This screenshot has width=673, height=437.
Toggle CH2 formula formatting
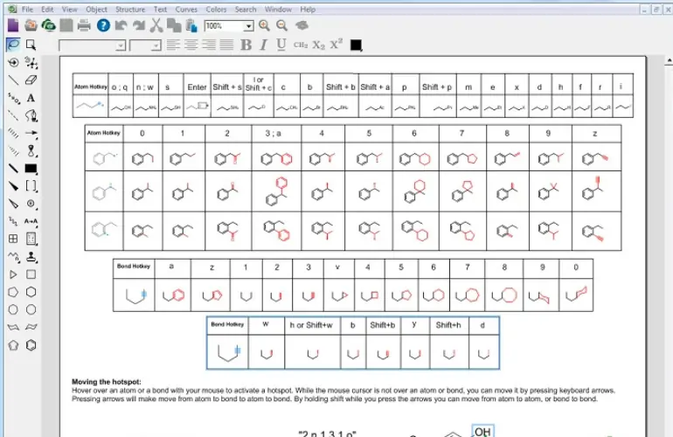[x=301, y=45]
